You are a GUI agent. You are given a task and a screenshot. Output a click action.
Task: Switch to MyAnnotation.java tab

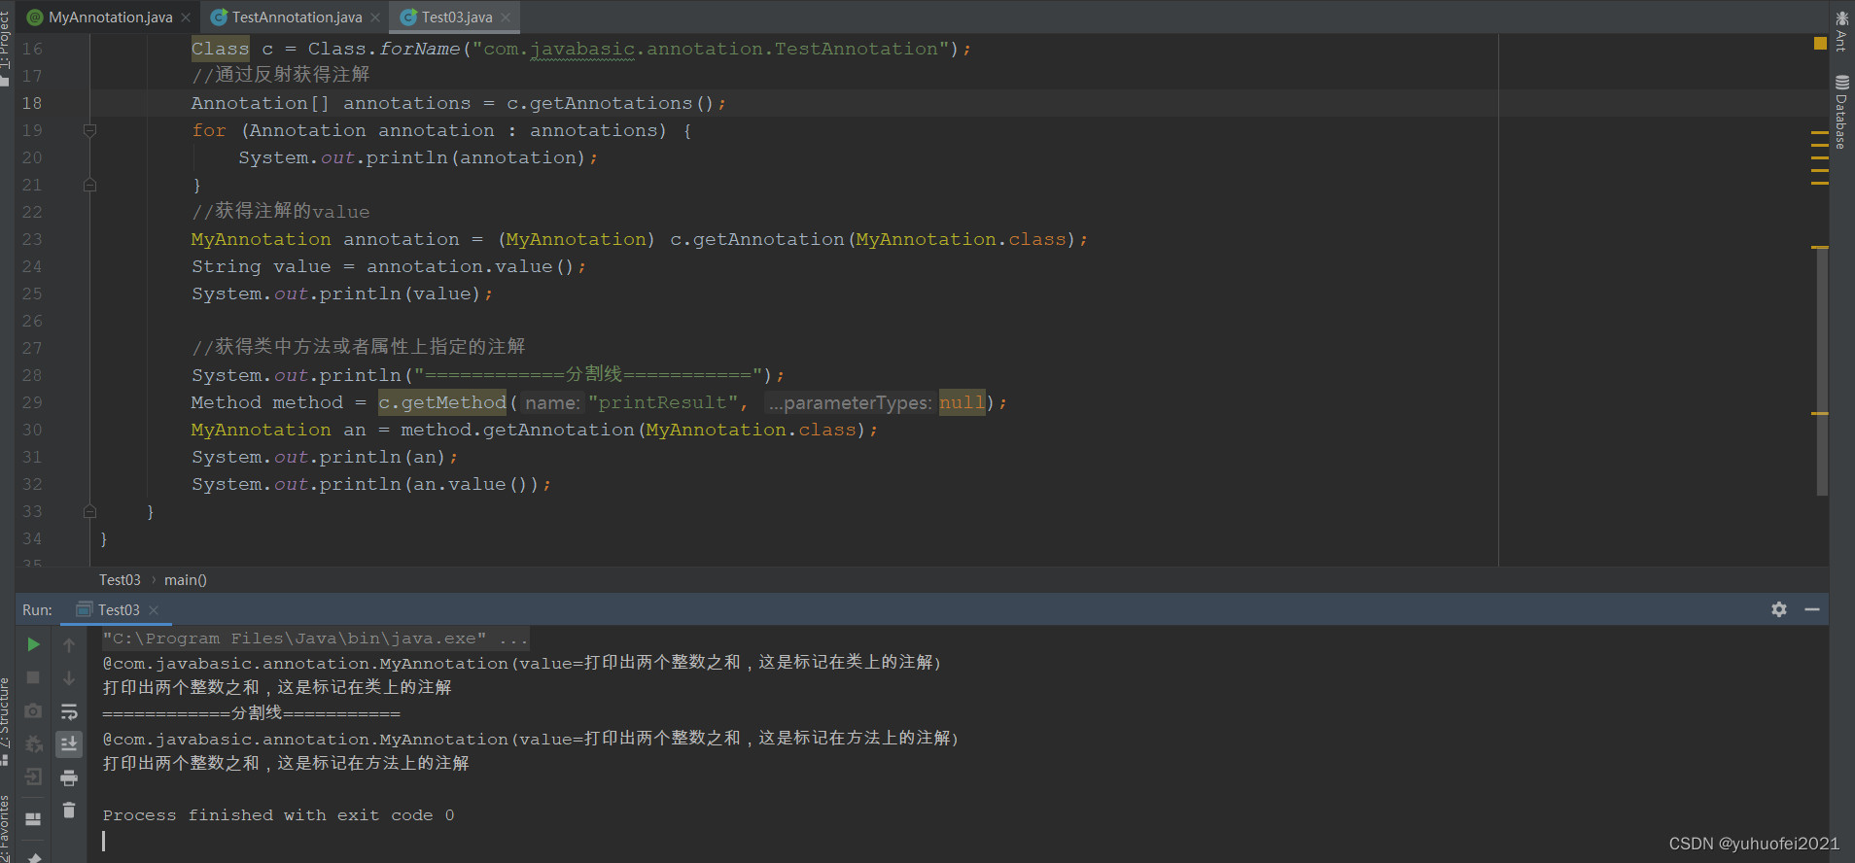pos(110,17)
